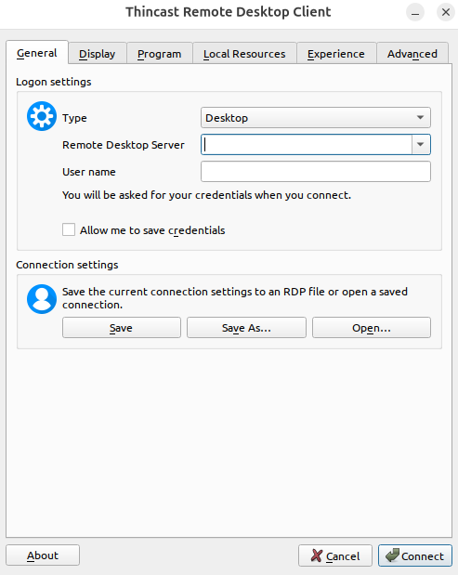Click the Save button
The height and width of the screenshot is (575, 458).
[x=122, y=328]
